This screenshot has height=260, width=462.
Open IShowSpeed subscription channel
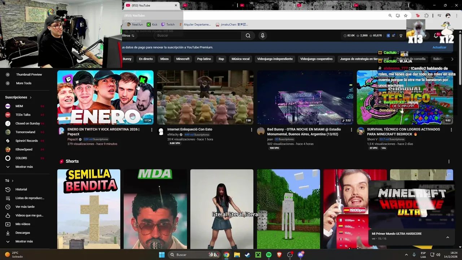click(24, 149)
